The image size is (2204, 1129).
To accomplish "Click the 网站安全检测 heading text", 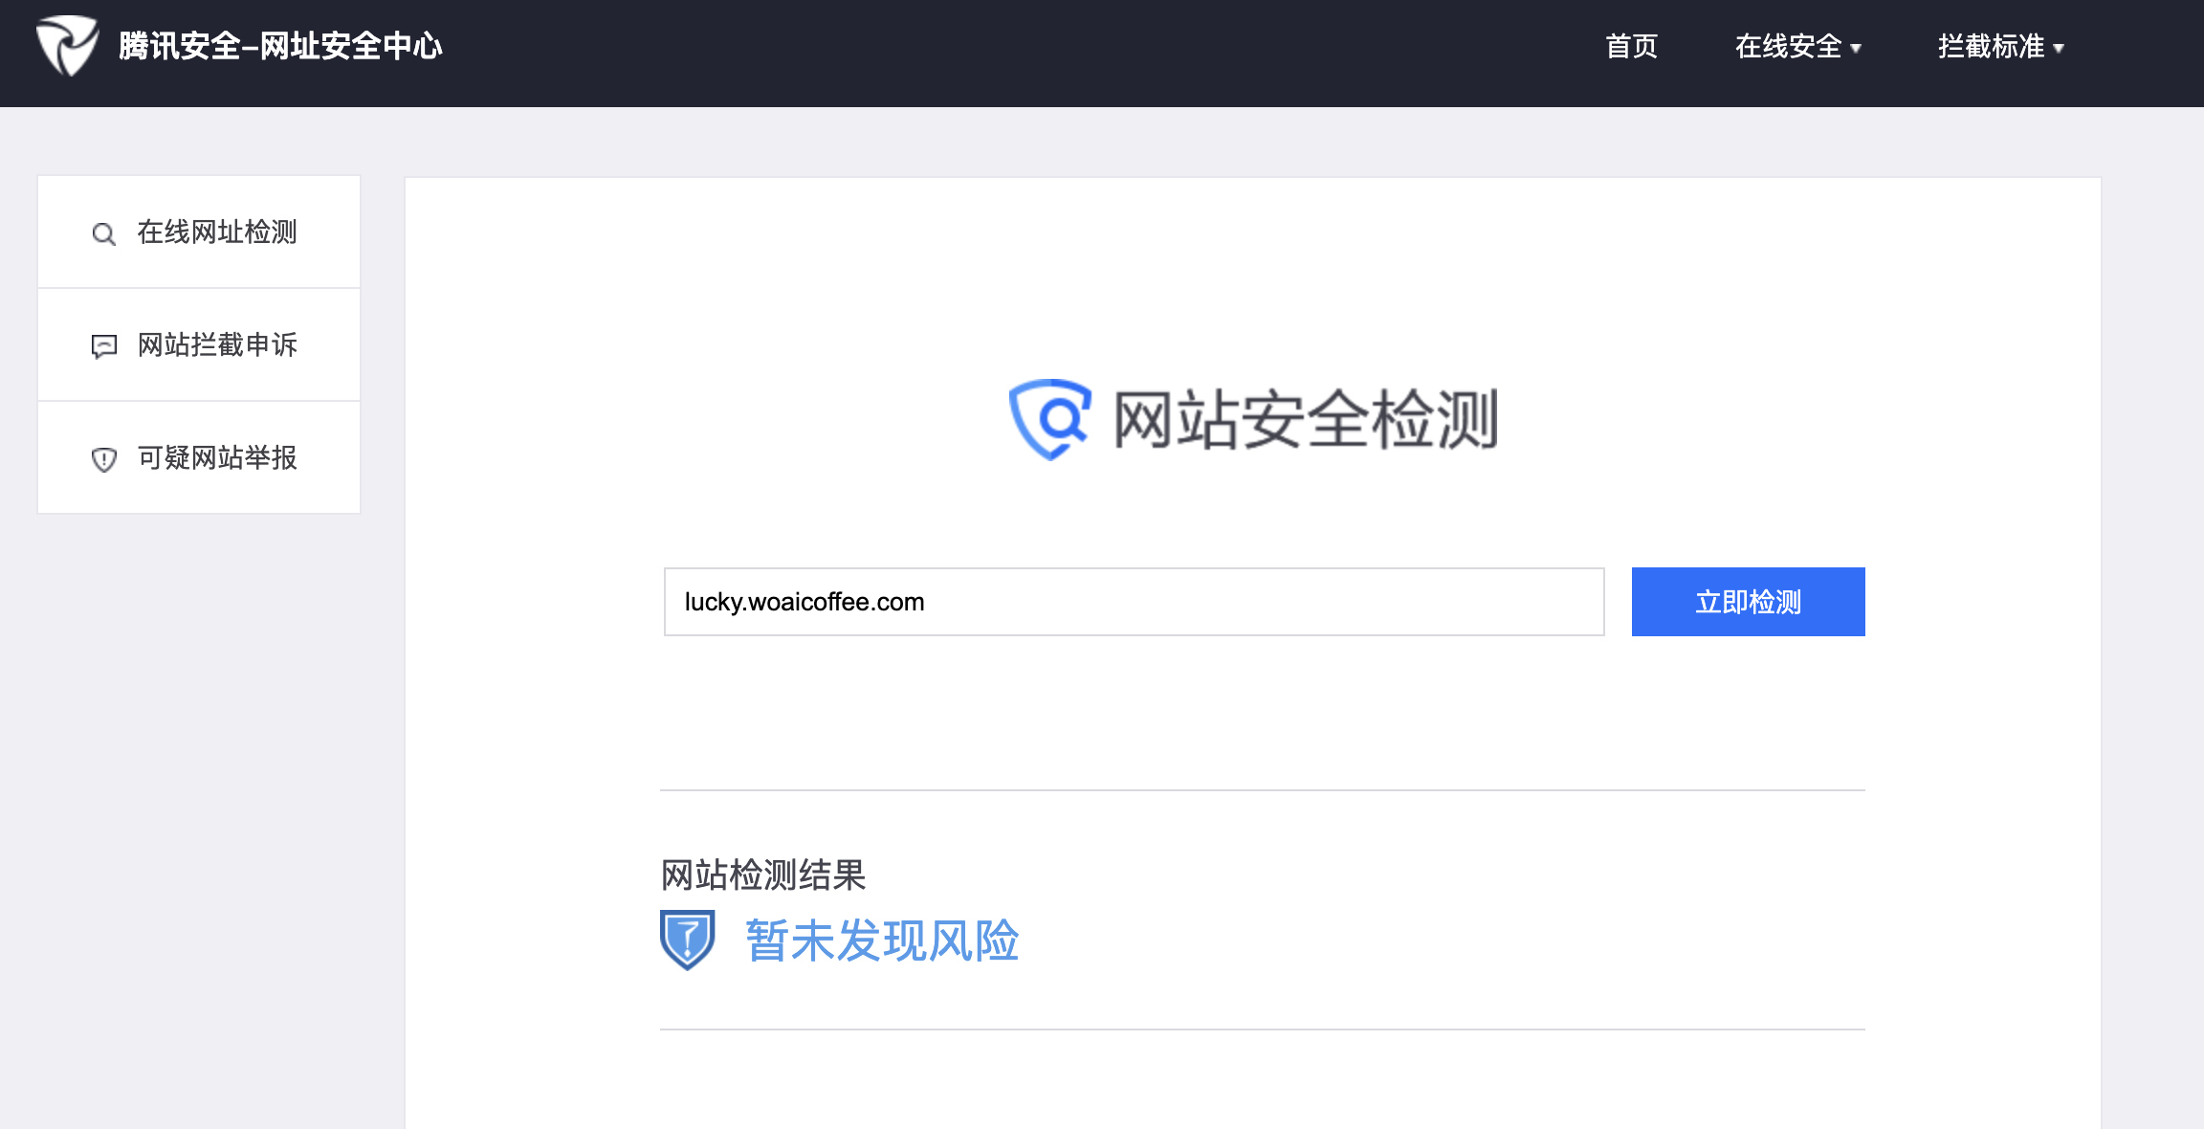I will click(x=1305, y=419).
